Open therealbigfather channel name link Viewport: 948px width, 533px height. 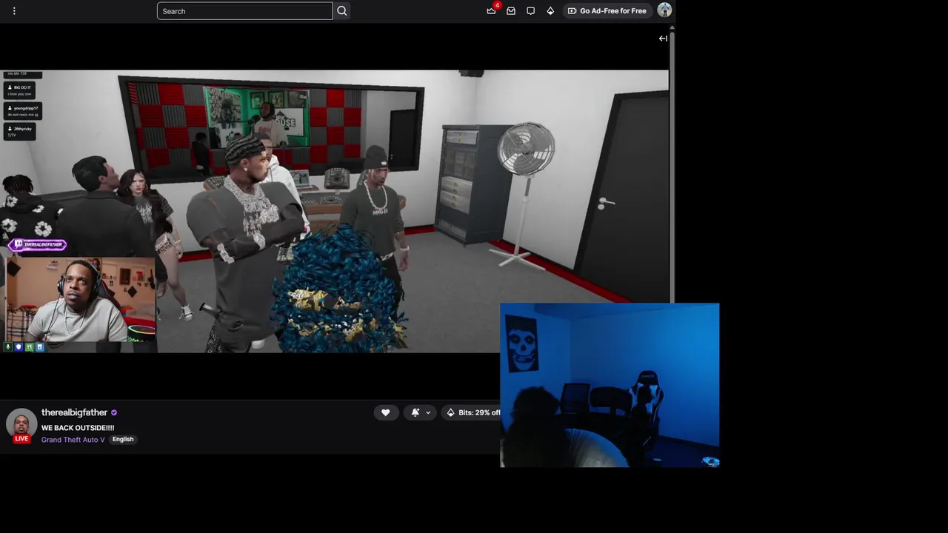tap(74, 412)
